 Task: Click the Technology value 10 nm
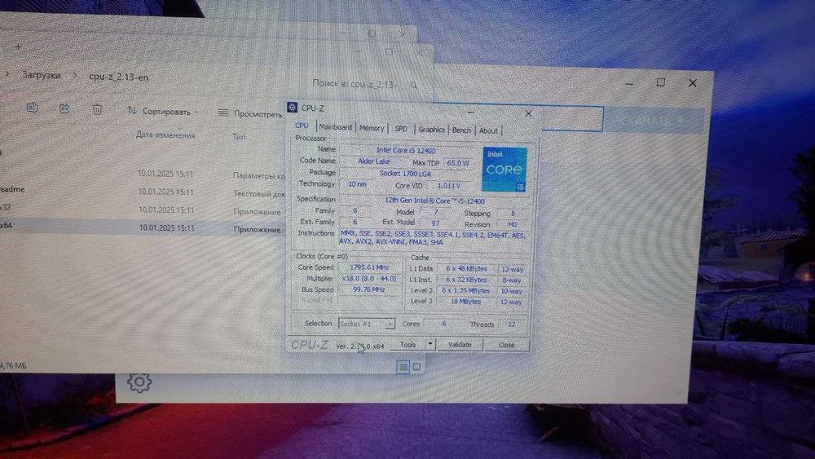357,184
